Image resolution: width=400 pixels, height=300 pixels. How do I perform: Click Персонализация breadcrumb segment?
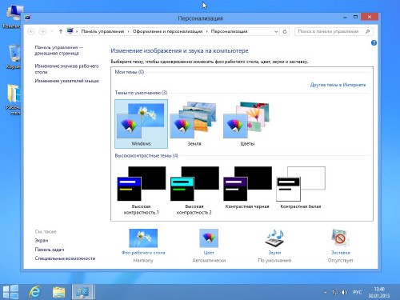[x=229, y=31]
